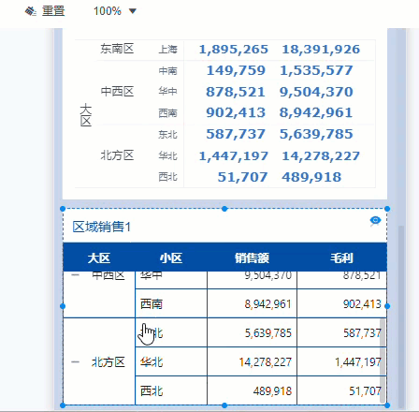Click the bottom-right corner selection handle

pyautogui.click(x=387, y=405)
